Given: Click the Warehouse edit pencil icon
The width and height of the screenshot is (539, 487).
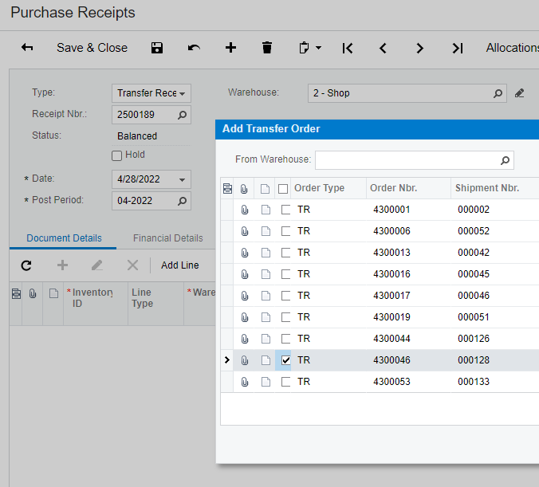Looking at the screenshot, I should (x=519, y=93).
